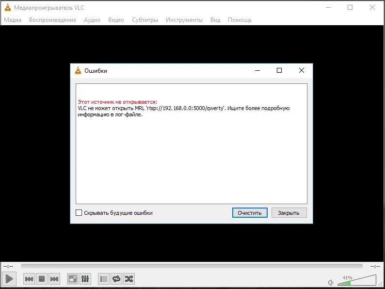Screen dimensions: 385x289
Task: Open the Помощь menu
Action: [240, 20]
